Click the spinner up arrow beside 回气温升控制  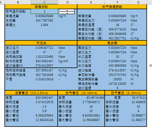point(67,10)
